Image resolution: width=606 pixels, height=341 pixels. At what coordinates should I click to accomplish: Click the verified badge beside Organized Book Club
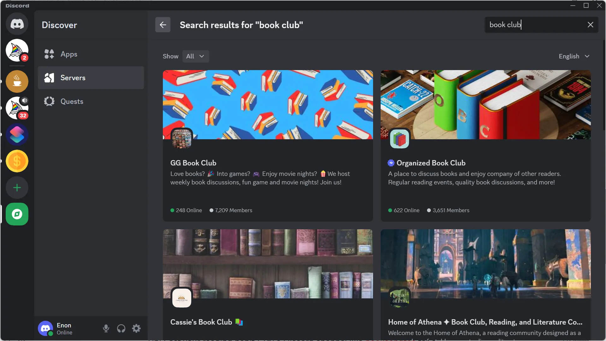click(x=391, y=163)
